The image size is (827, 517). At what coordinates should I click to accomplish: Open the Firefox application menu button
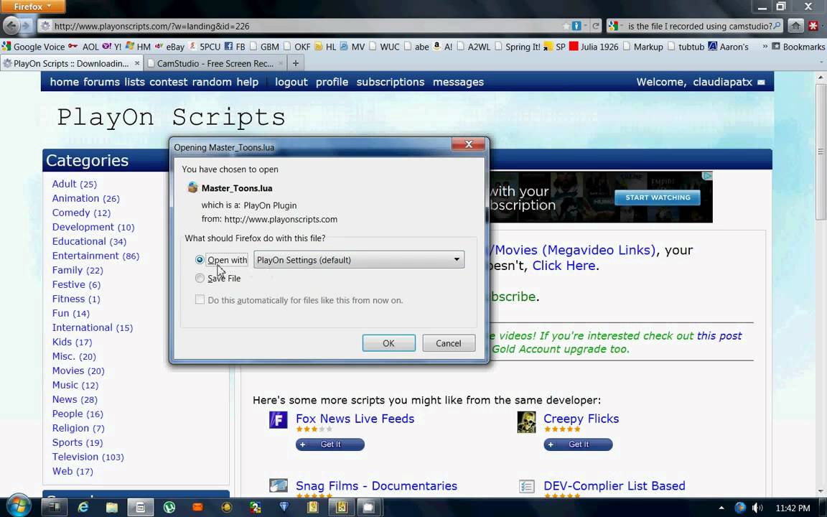coord(33,6)
